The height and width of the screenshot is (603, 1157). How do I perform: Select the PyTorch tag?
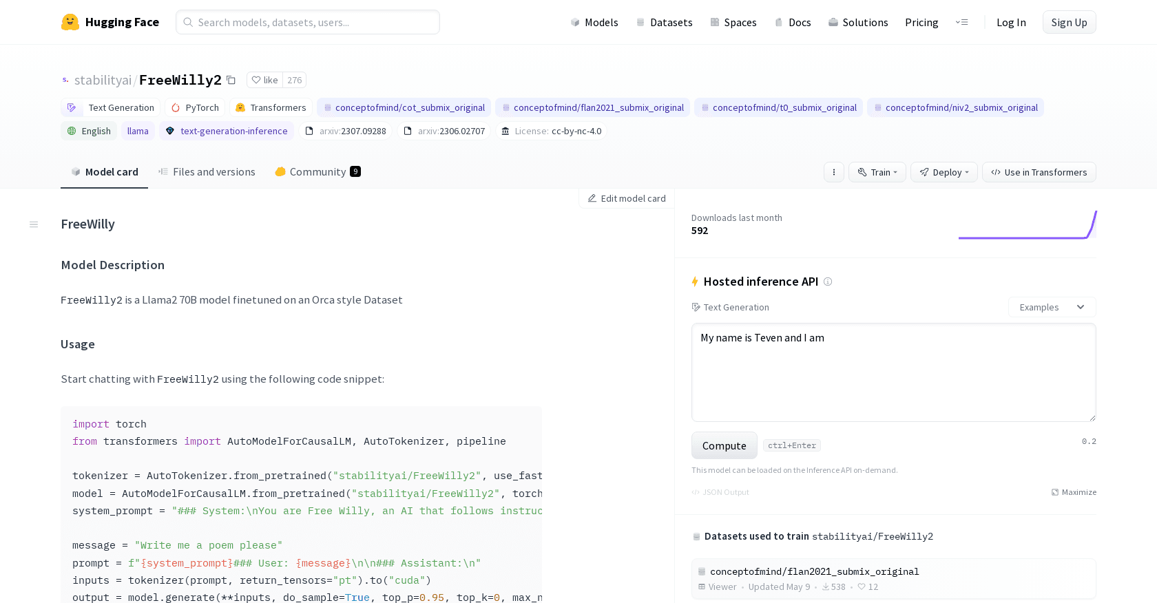195,107
